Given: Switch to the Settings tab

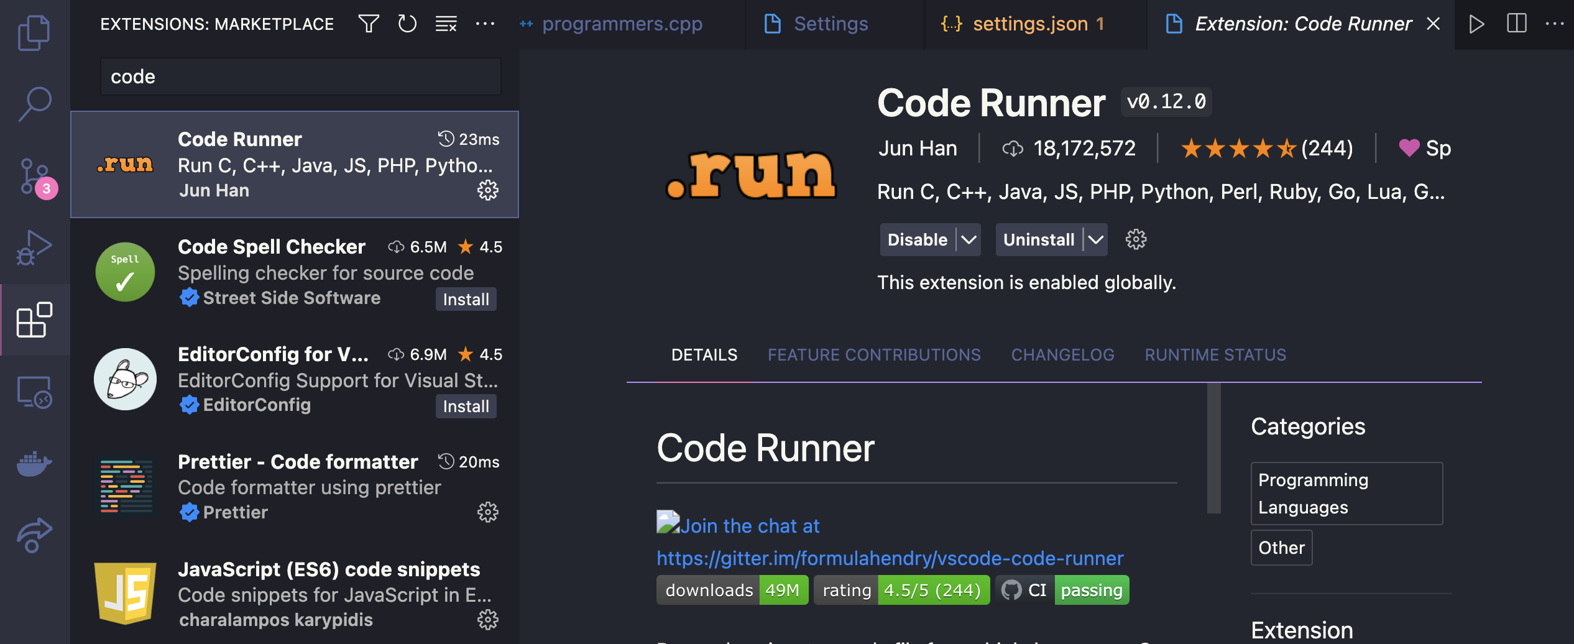Looking at the screenshot, I should pyautogui.click(x=831, y=24).
